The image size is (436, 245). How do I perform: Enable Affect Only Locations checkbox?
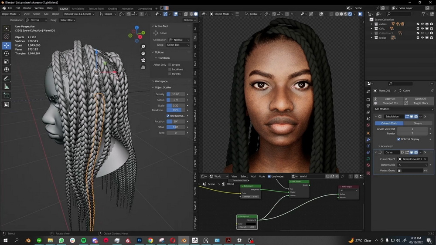click(x=170, y=69)
